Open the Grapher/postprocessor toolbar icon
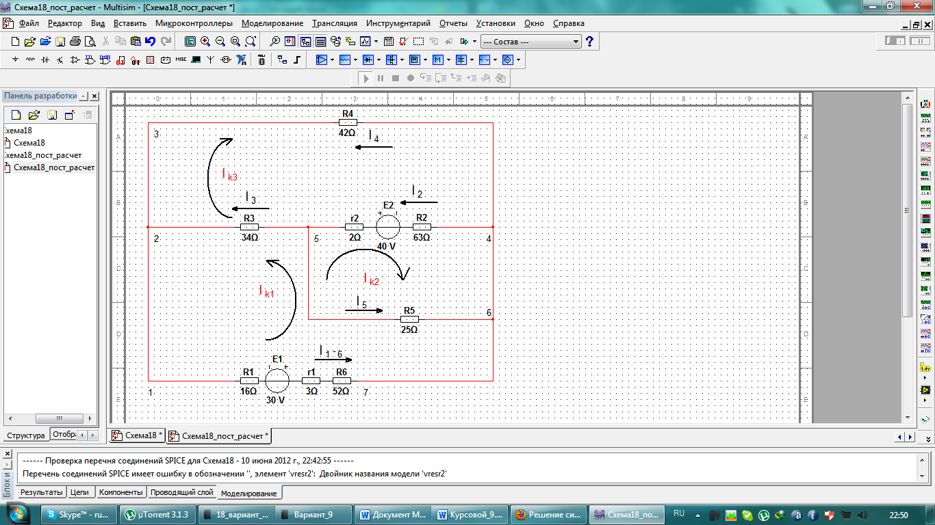 click(x=365, y=41)
